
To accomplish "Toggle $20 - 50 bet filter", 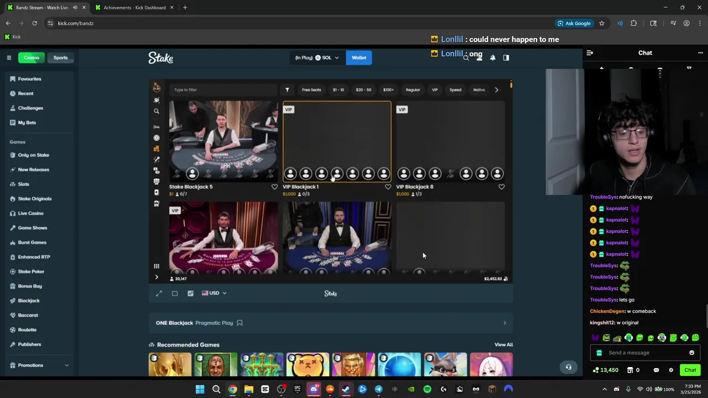I will click(363, 90).
